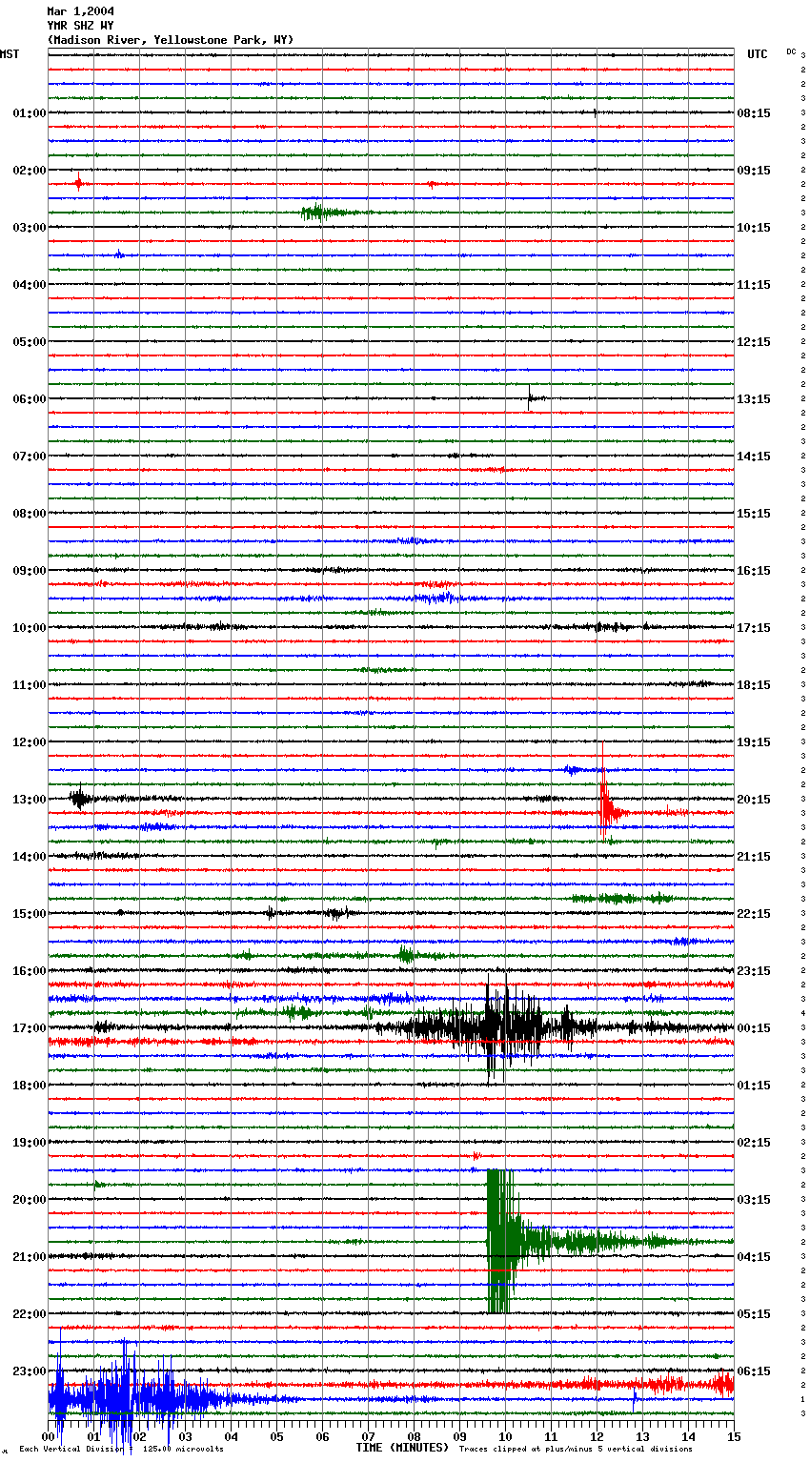Click the 03:15 UTC time label
The image size is (810, 1462).
click(x=754, y=1200)
